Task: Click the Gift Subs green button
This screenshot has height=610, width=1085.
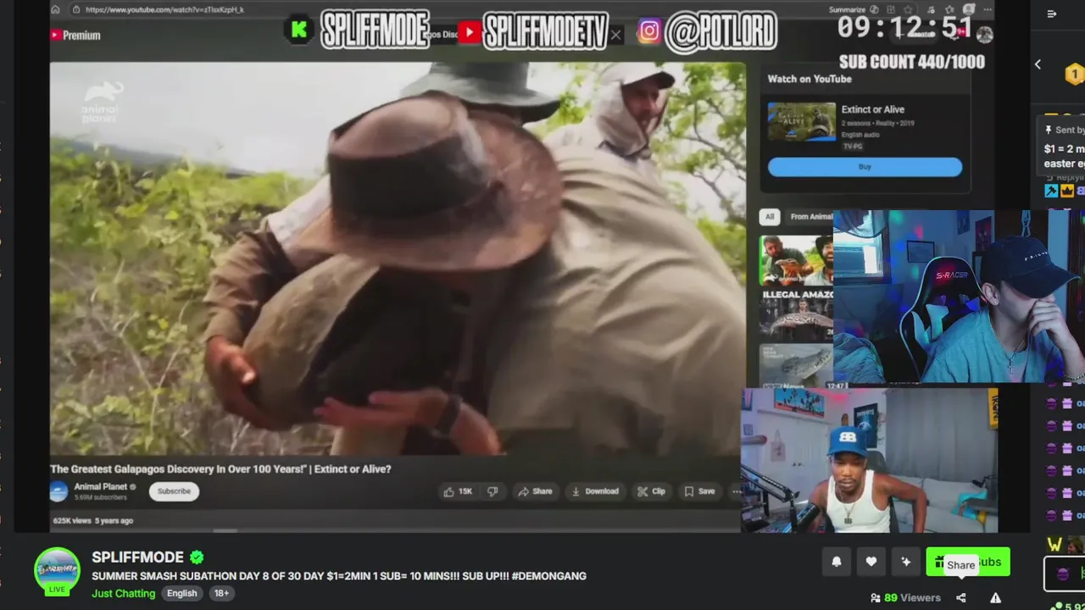Action: tap(968, 562)
